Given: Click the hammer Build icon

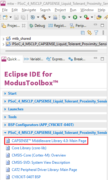Looking at the screenshot, I should [x=44, y=17].
